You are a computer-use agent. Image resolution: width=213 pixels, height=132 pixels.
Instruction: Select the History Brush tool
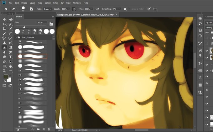click(10, 43)
